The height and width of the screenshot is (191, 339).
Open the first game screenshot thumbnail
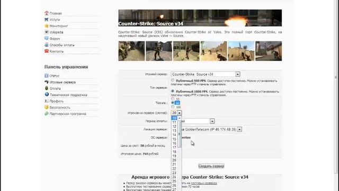pyautogui.click(x=131, y=51)
